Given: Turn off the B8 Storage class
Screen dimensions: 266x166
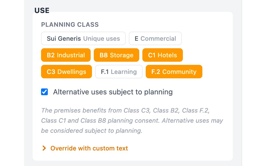Looking at the screenshot, I should (x=116, y=55).
